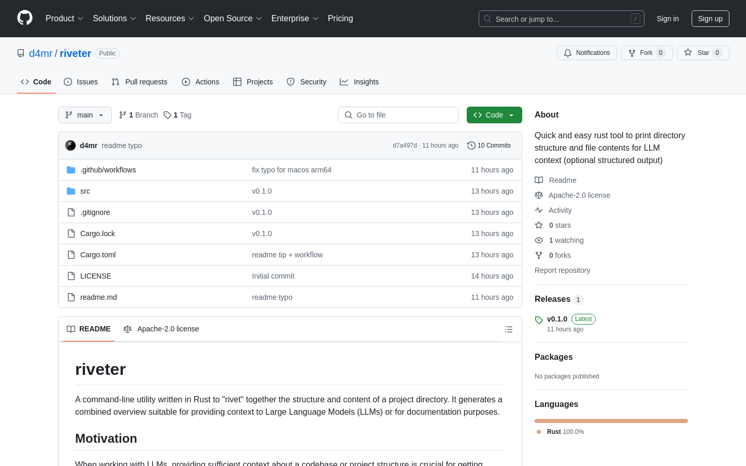The width and height of the screenshot is (746, 466).
Task: Open the Issues tab
Action: click(x=81, y=82)
